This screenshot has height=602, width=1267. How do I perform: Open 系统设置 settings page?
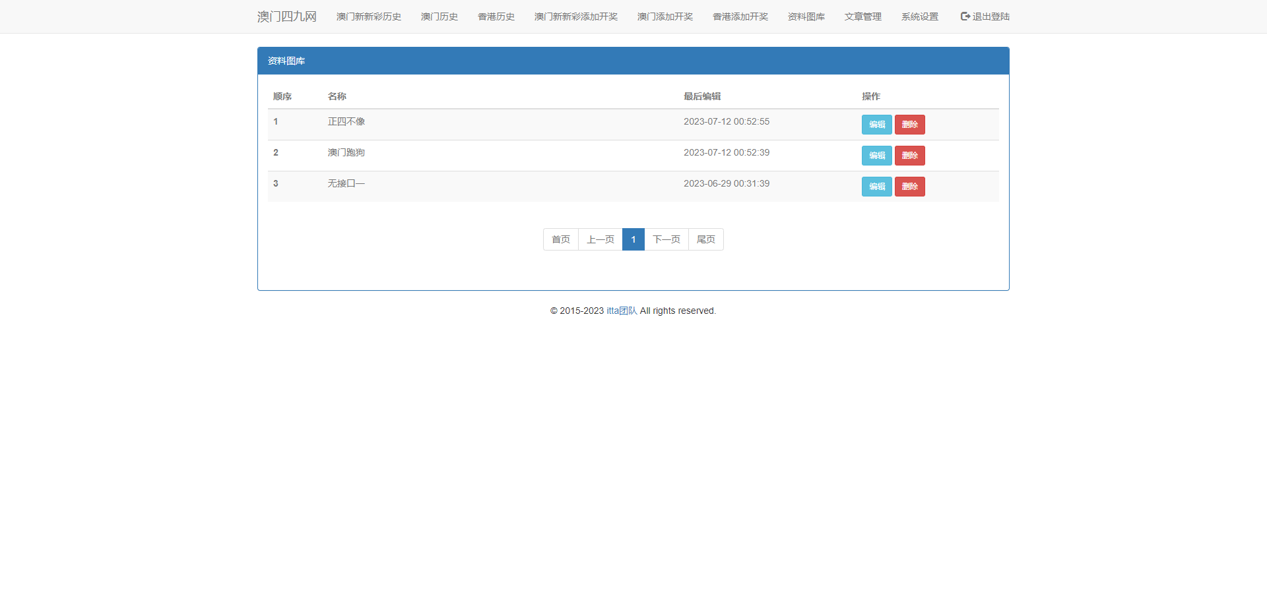(x=919, y=16)
